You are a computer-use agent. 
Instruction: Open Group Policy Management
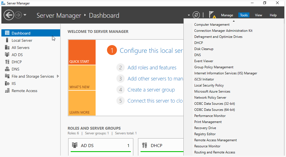coord(214,67)
